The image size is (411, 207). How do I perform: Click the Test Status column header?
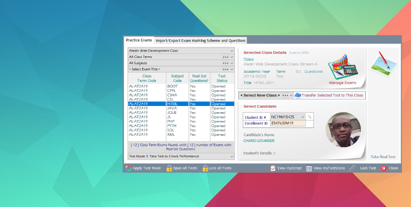point(222,78)
